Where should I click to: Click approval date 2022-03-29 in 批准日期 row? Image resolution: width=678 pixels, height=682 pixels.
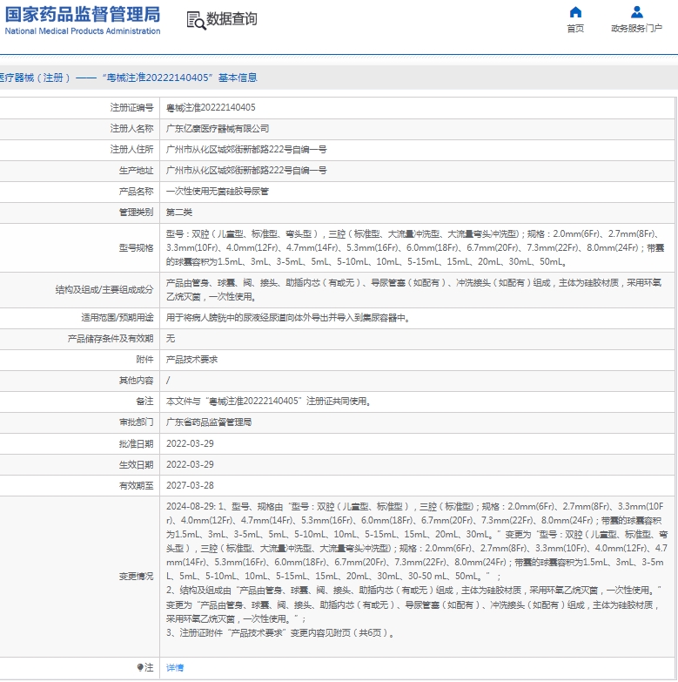[x=190, y=443]
